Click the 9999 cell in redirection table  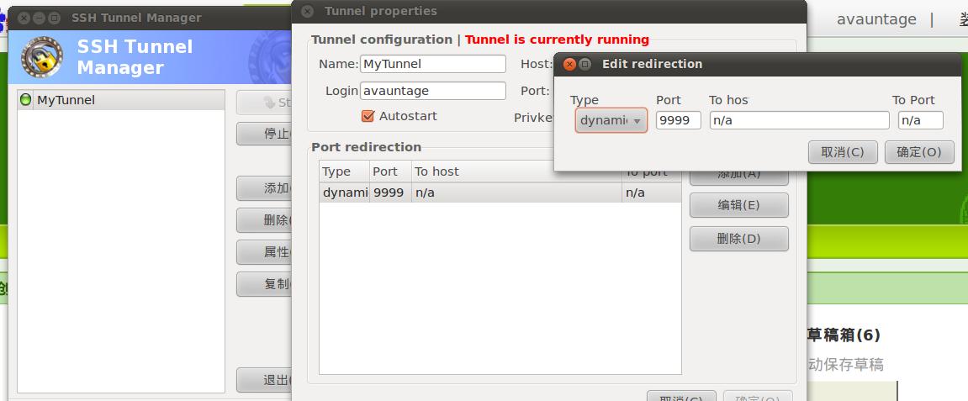pyautogui.click(x=390, y=193)
